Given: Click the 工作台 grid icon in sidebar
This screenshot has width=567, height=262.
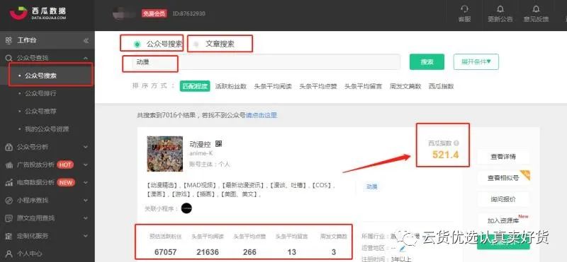Looking at the screenshot, I should pyautogui.click(x=9, y=40).
